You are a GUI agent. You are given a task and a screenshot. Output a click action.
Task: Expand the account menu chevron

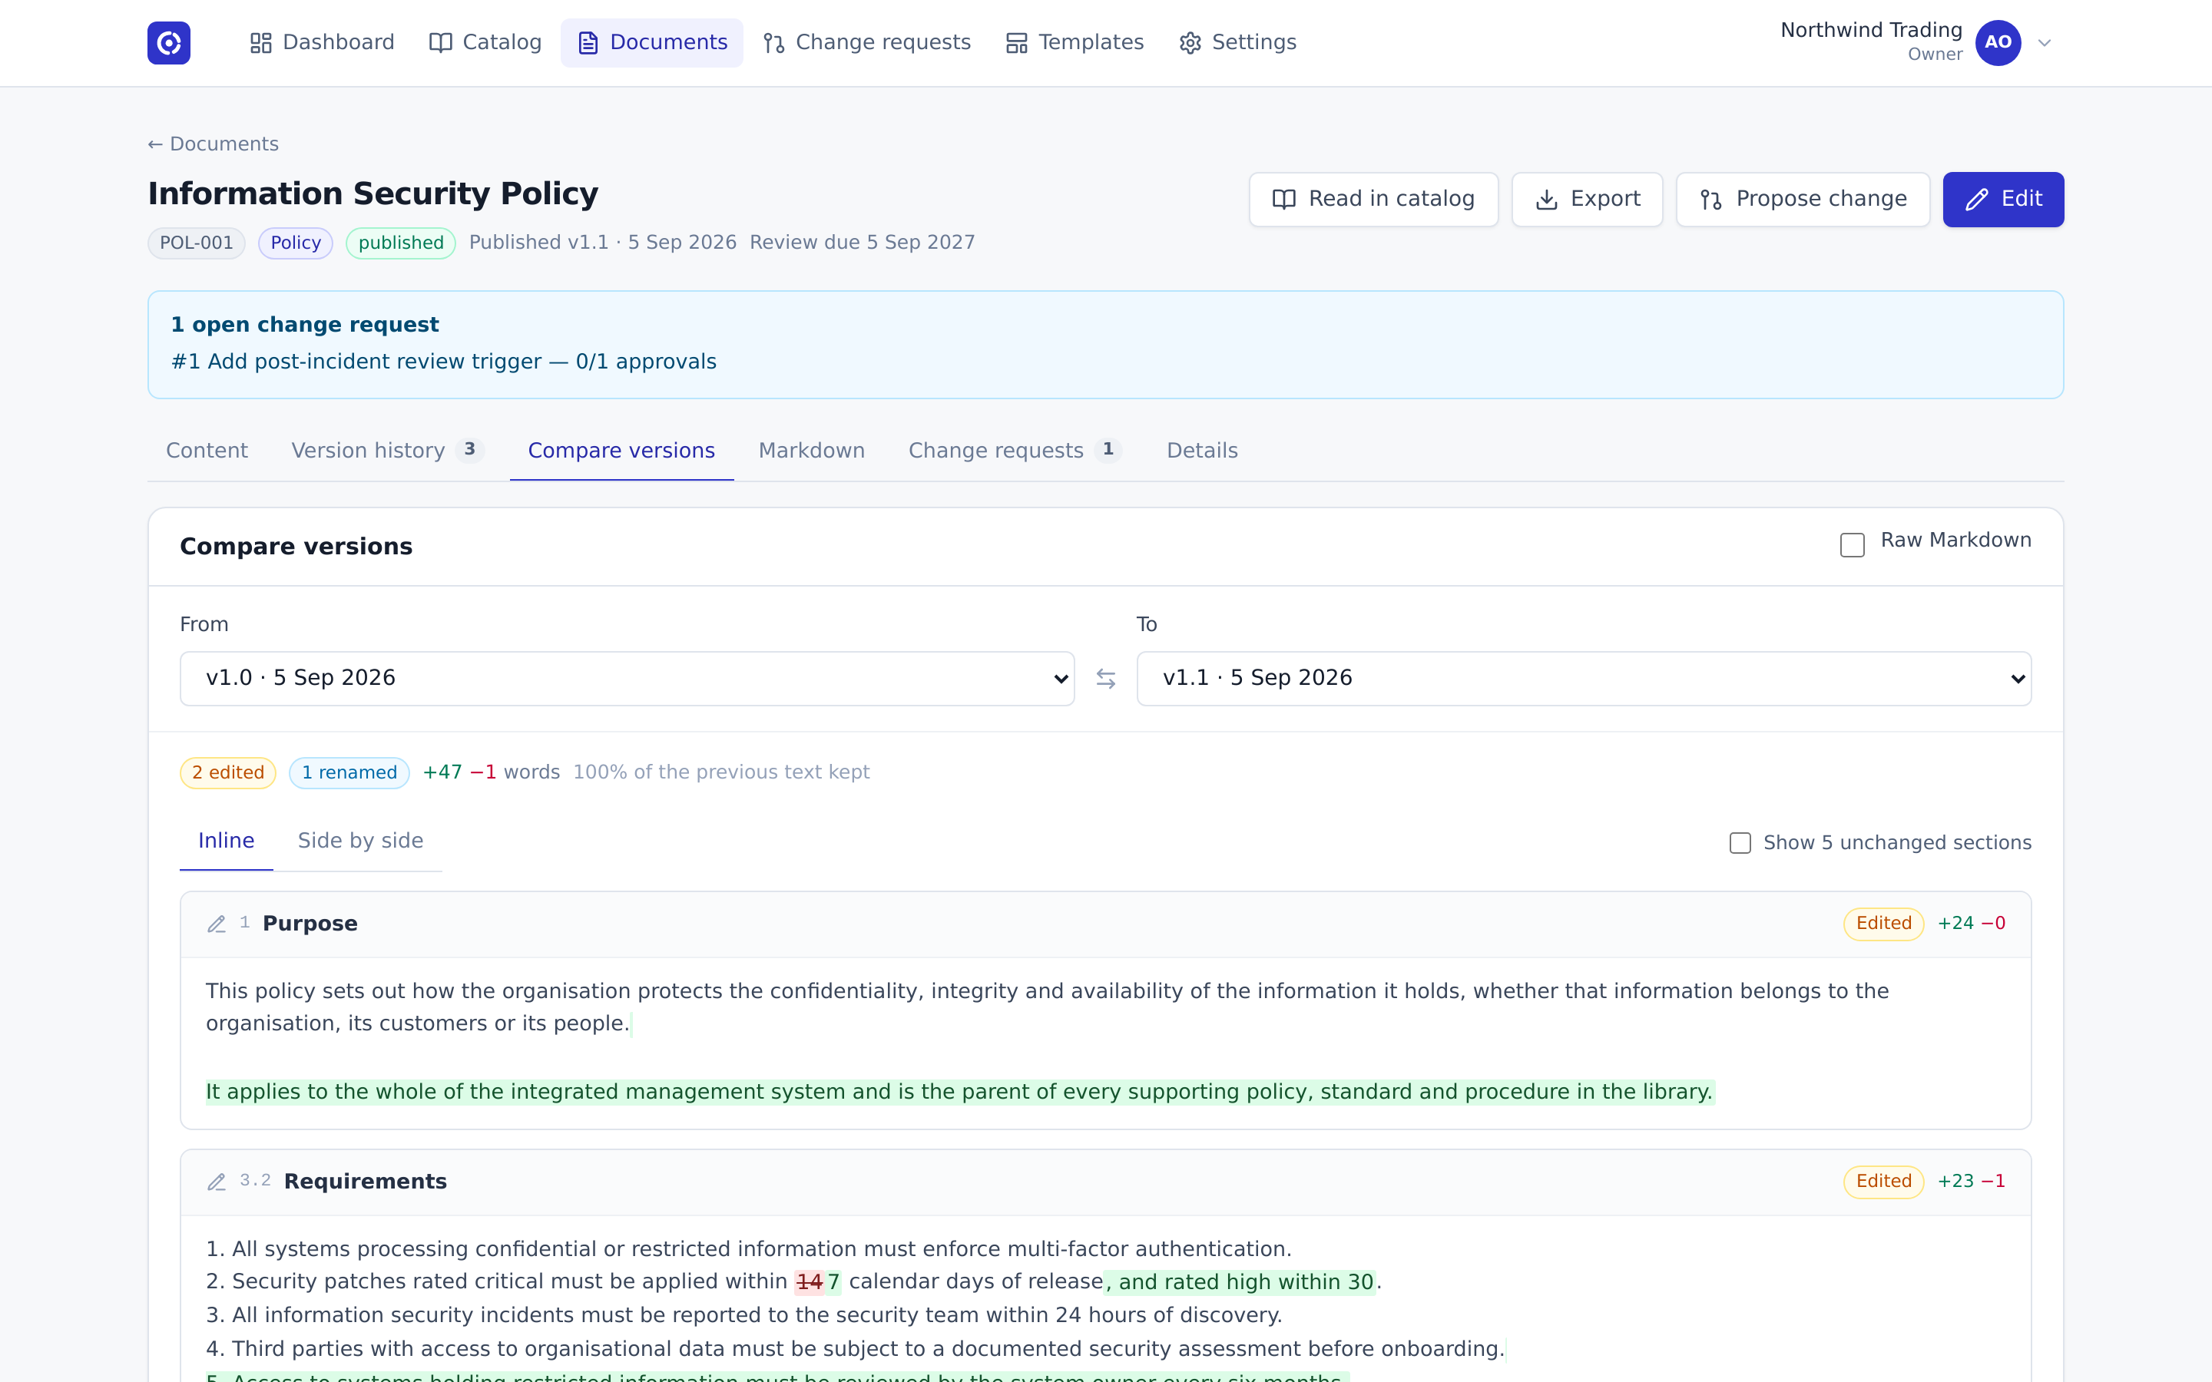[2045, 43]
